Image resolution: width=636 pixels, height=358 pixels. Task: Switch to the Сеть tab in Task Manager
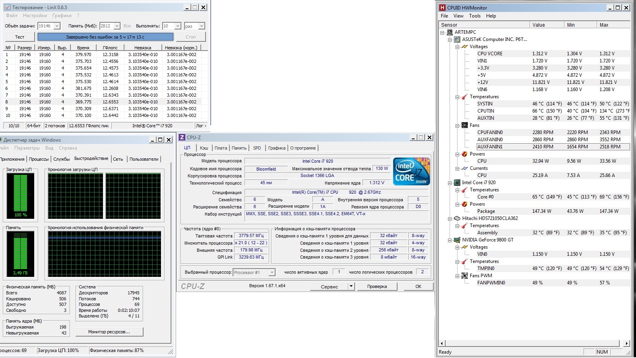coord(118,159)
